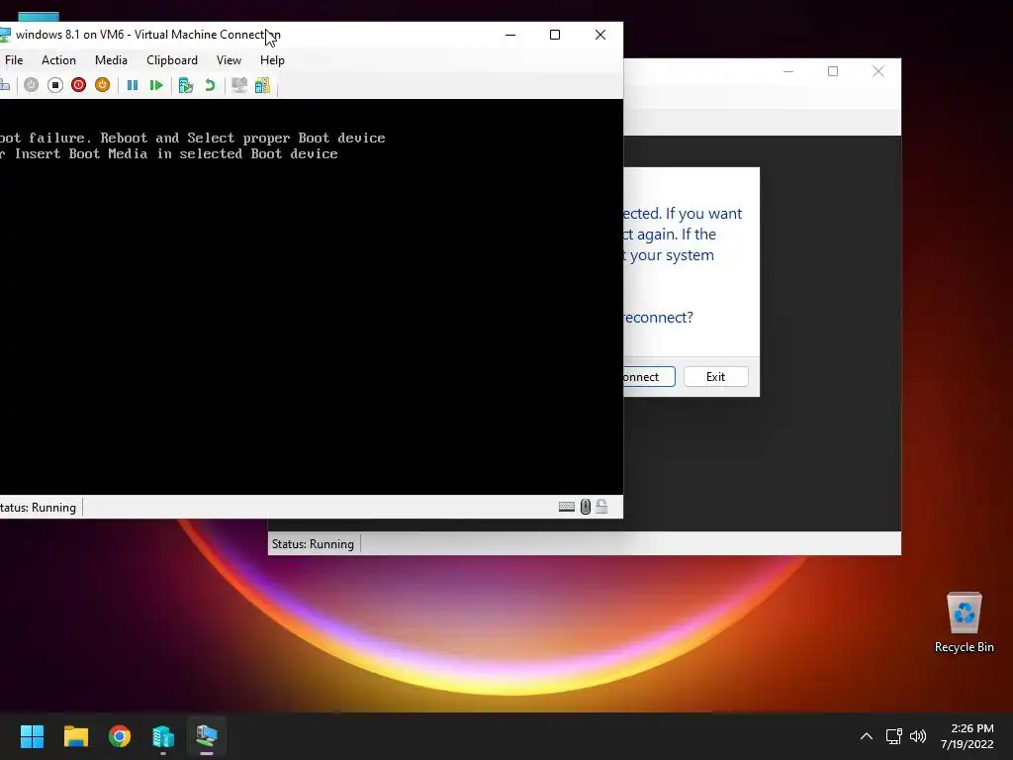
Task: Open the Action menu
Action: pos(58,60)
